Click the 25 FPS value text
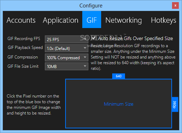The height and width of the screenshot is (133, 182). pos(53,39)
